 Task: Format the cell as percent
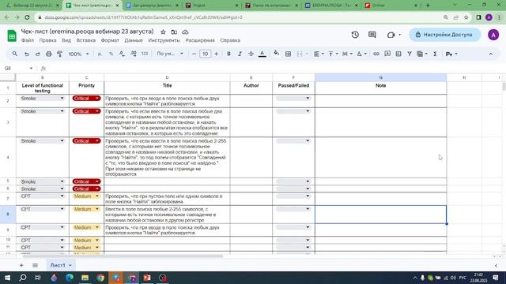[x=111, y=54]
